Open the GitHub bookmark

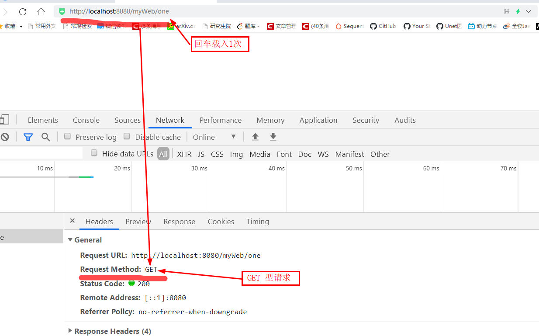tap(383, 26)
